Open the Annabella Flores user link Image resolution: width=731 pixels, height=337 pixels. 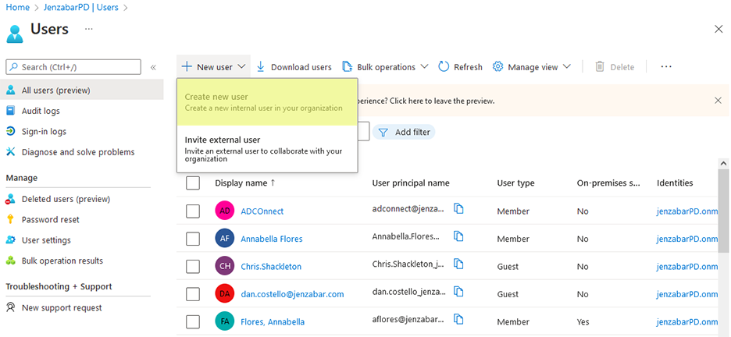[x=271, y=239]
